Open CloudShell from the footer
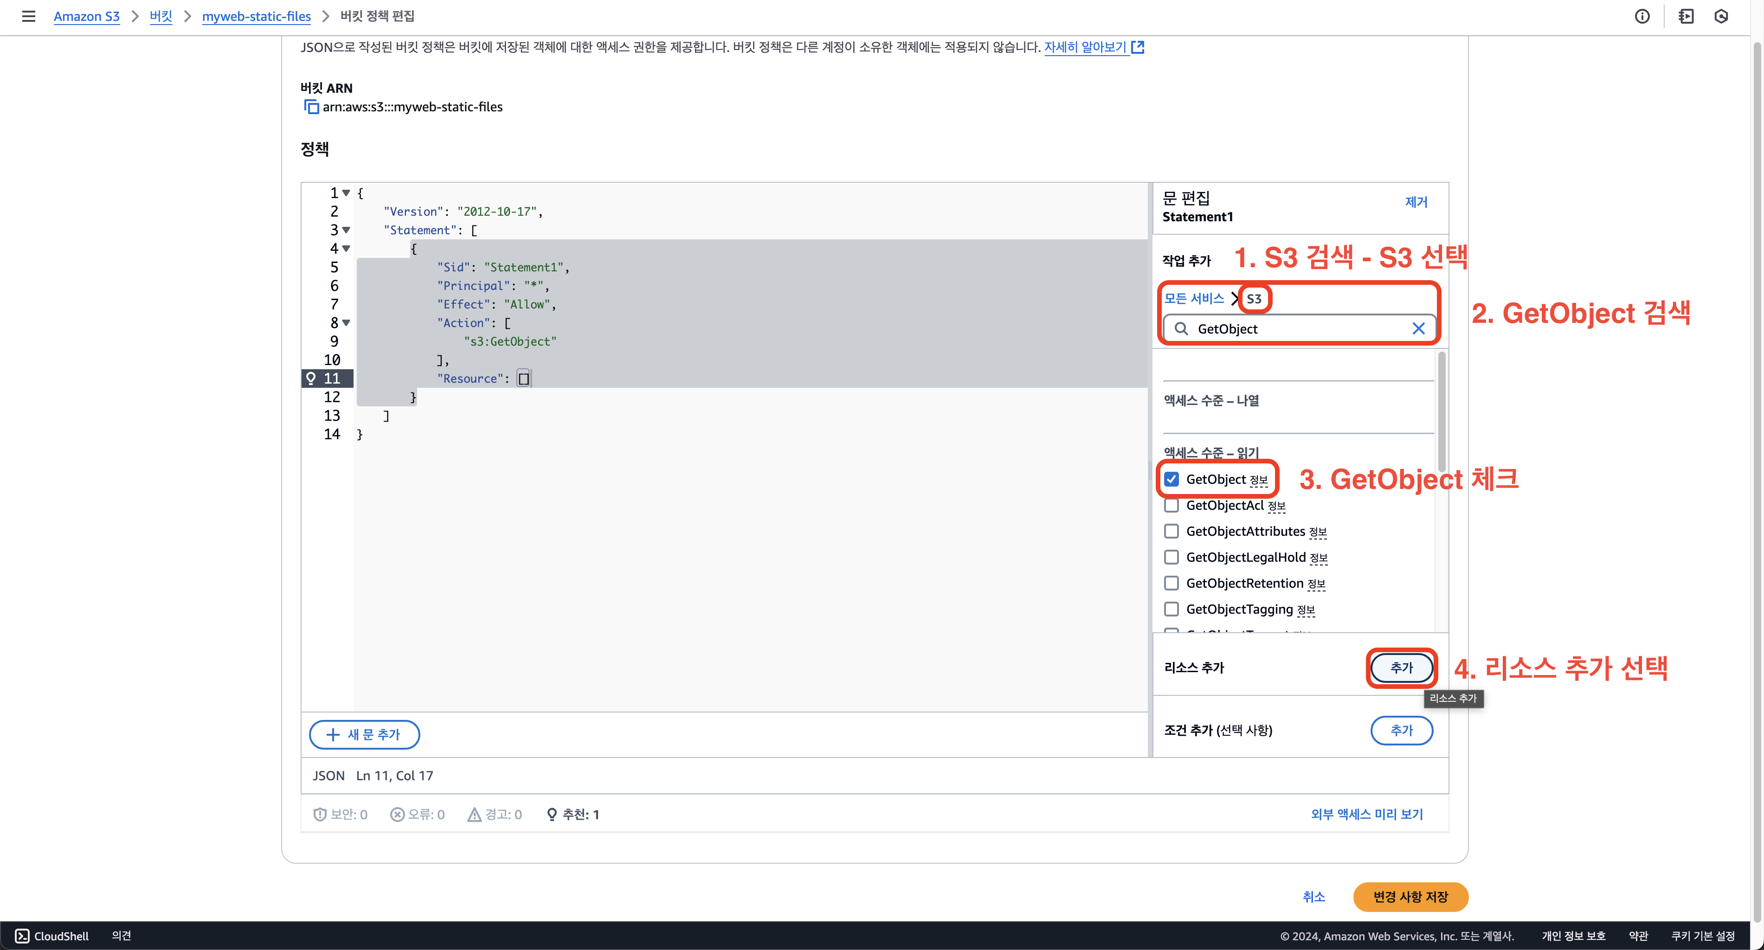The image size is (1764, 950). (52, 936)
